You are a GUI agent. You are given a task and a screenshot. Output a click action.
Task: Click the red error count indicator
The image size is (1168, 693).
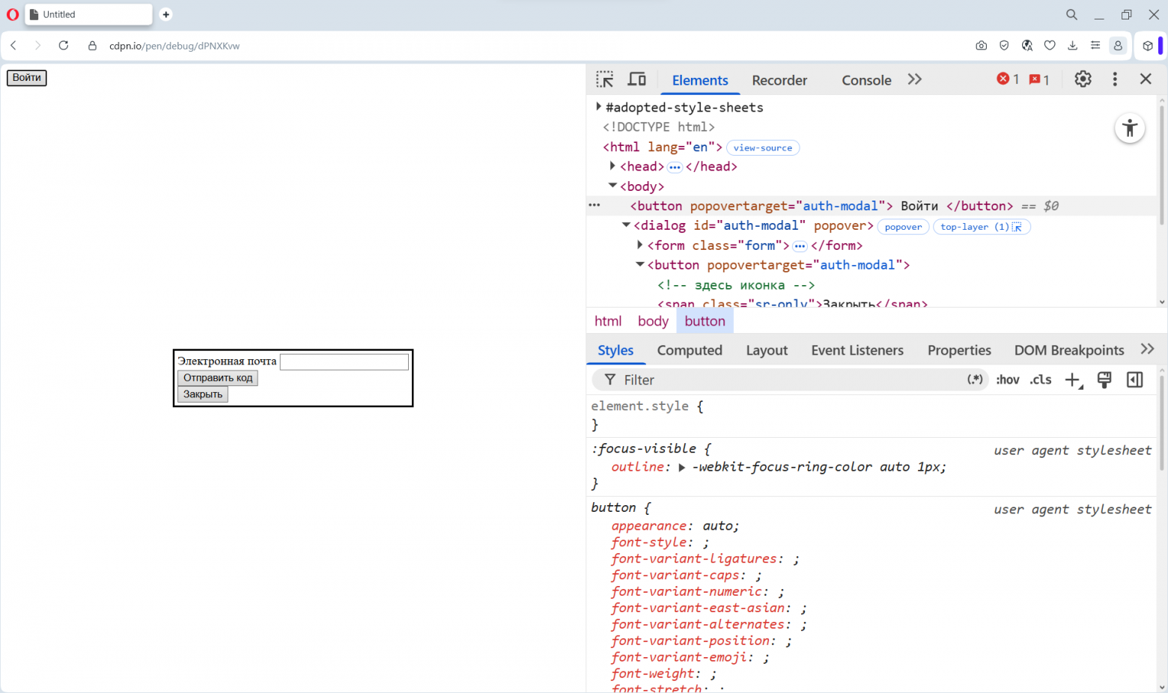point(1008,79)
